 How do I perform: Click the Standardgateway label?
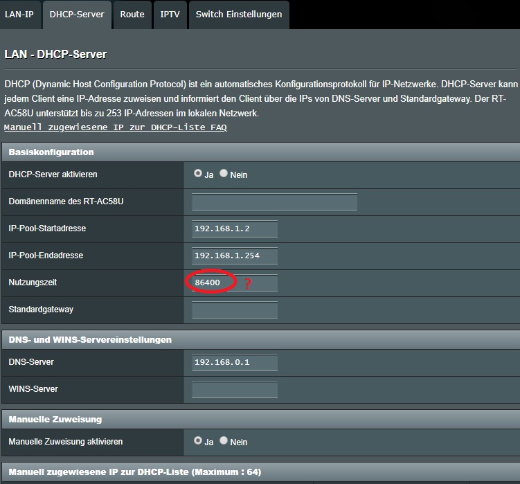(41, 310)
